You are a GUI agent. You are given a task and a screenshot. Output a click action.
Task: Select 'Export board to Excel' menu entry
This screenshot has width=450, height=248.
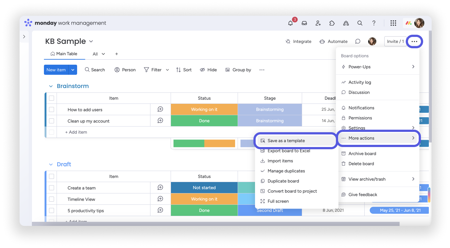click(289, 151)
